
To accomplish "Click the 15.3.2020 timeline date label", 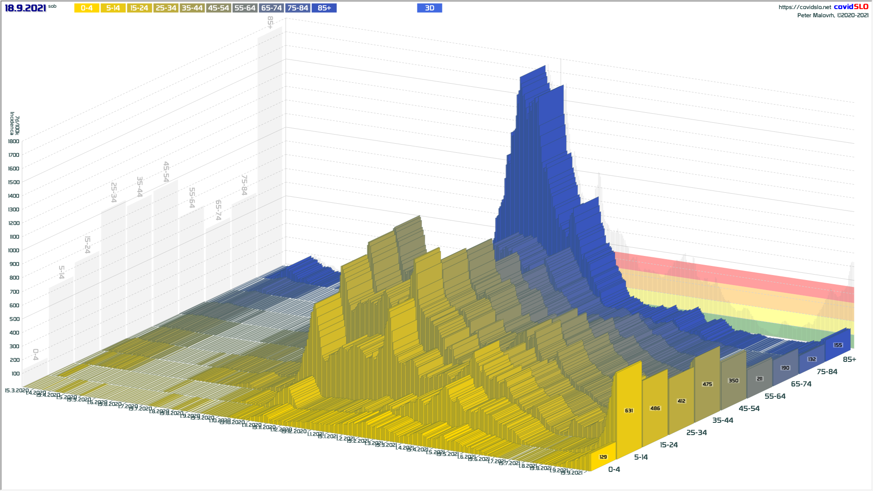I will point(16,391).
